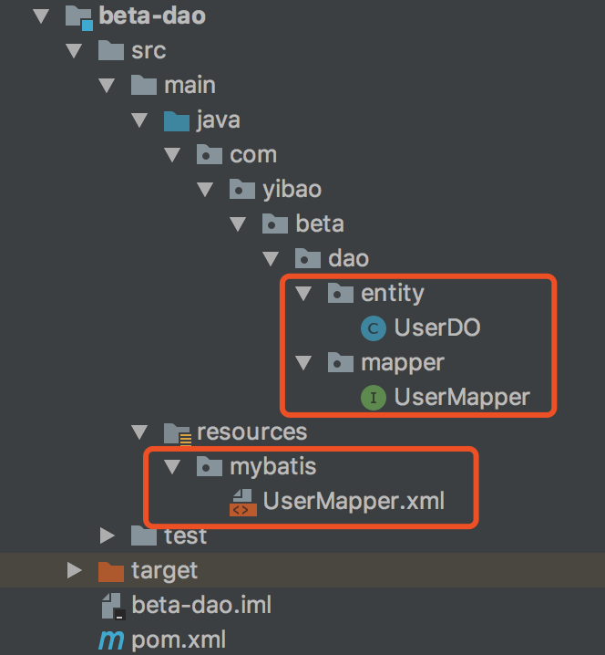This screenshot has height=655, width=605.
Task: Expand the target folder
Action: pyautogui.click(x=75, y=571)
